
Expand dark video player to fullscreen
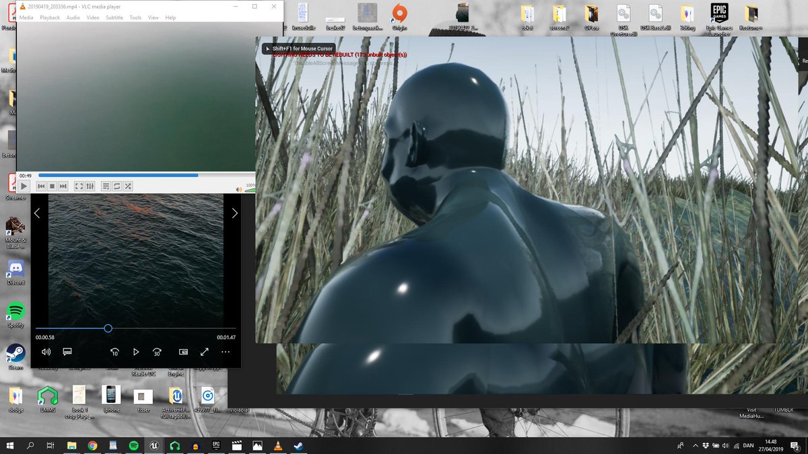click(205, 351)
